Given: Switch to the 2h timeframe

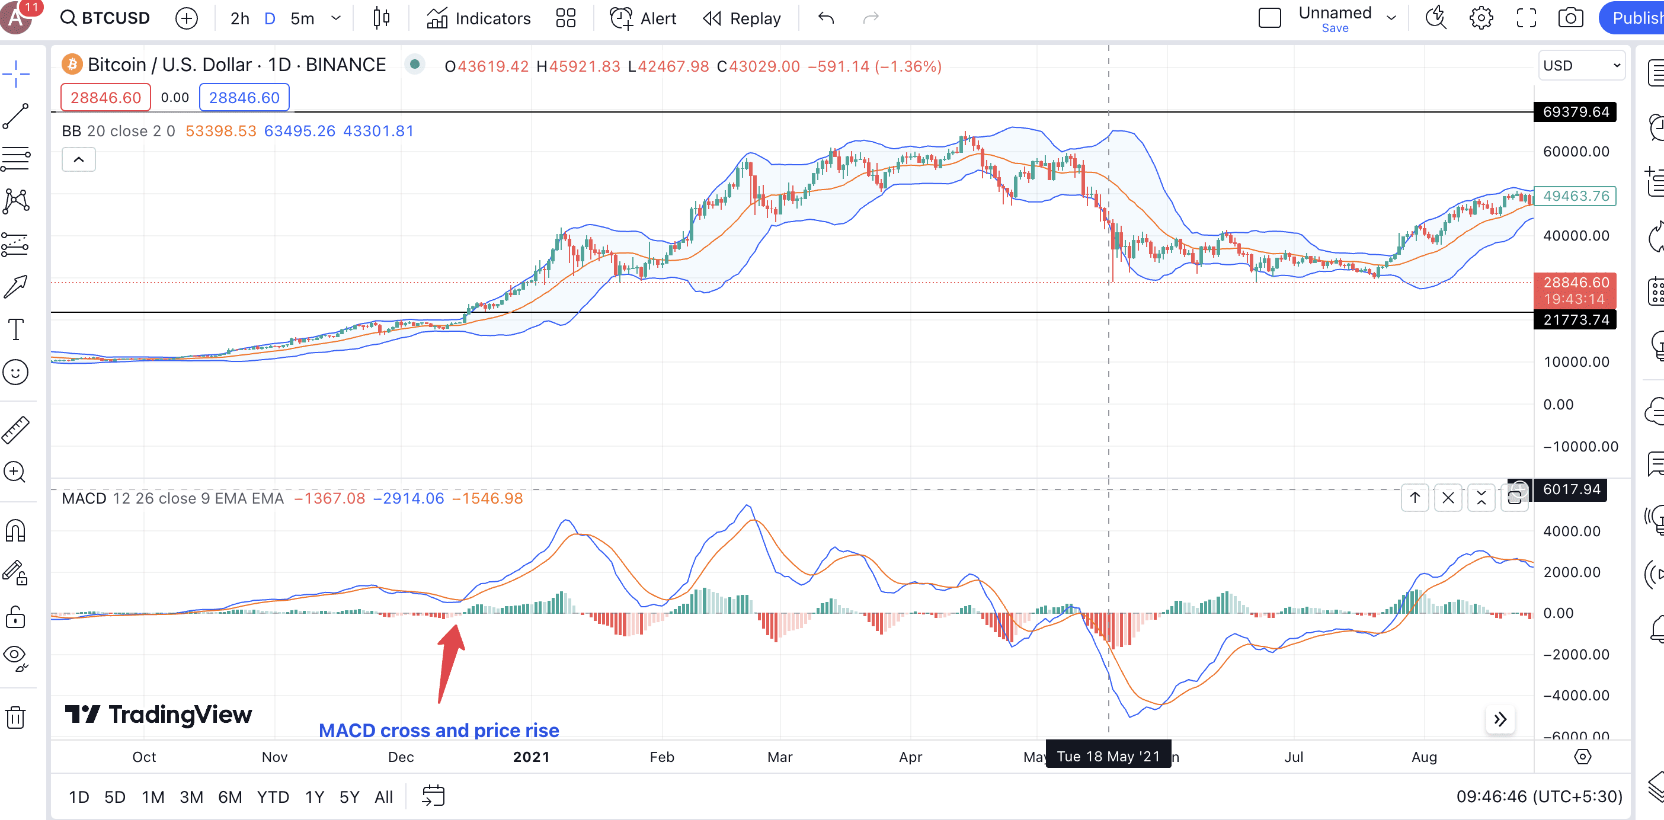Looking at the screenshot, I should (239, 18).
